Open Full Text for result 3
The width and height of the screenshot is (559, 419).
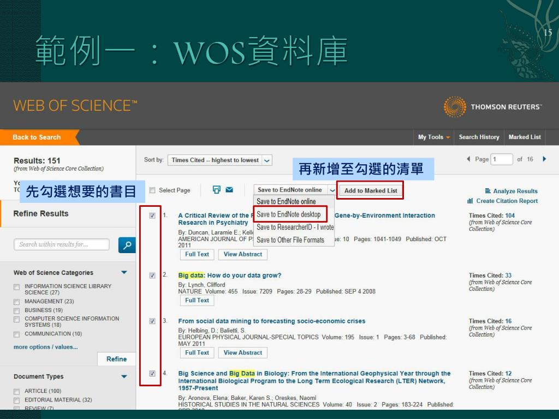197,353
